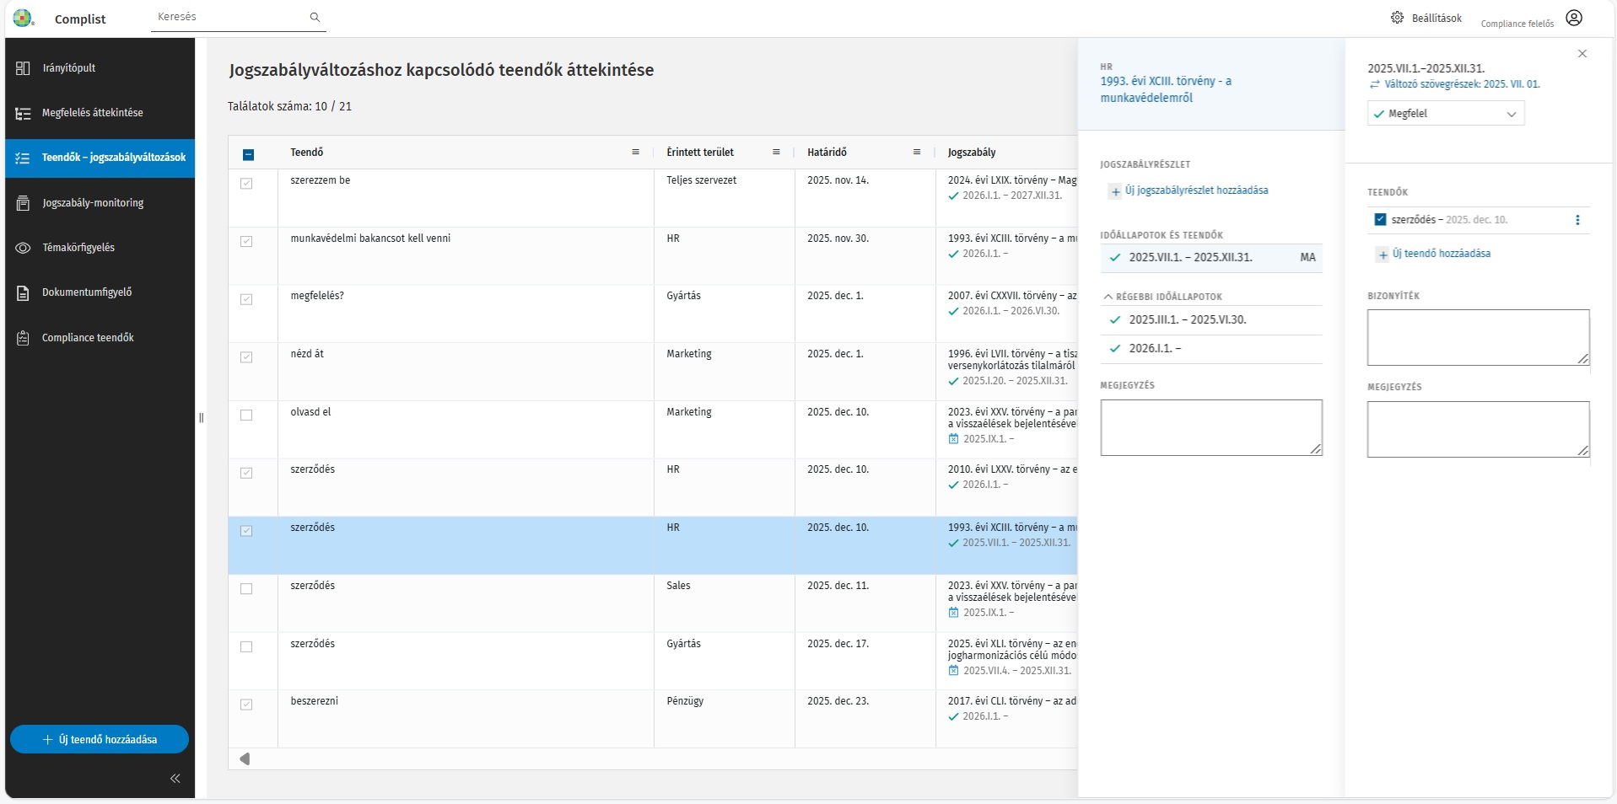Open Teendő column filter menu icon
The height and width of the screenshot is (804, 1617).
635,153
